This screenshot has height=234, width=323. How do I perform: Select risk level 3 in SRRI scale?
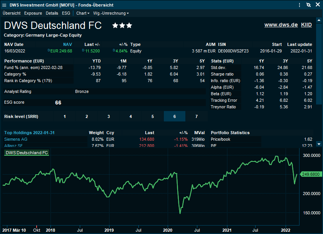(109, 116)
